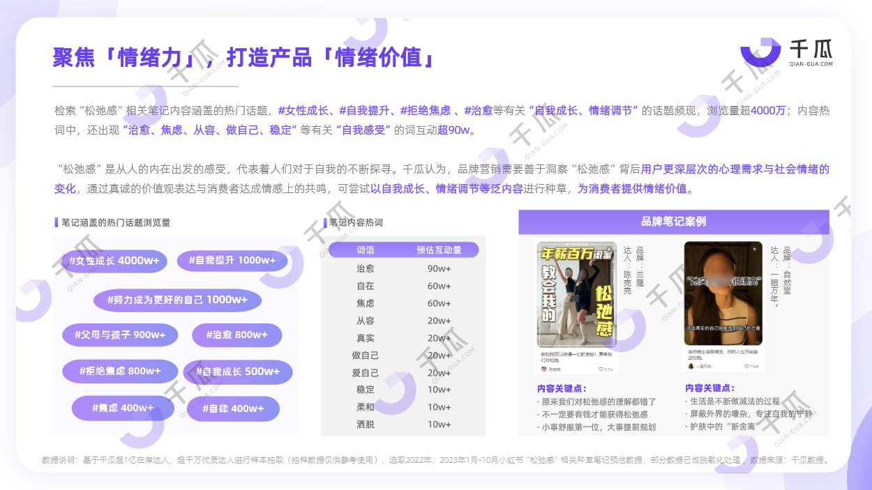The width and height of the screenshot is (872, 490).
Task: Select the bullet 屏蔽外界的嘈杂，专注自我的宁静
Action: pos(749,414)
